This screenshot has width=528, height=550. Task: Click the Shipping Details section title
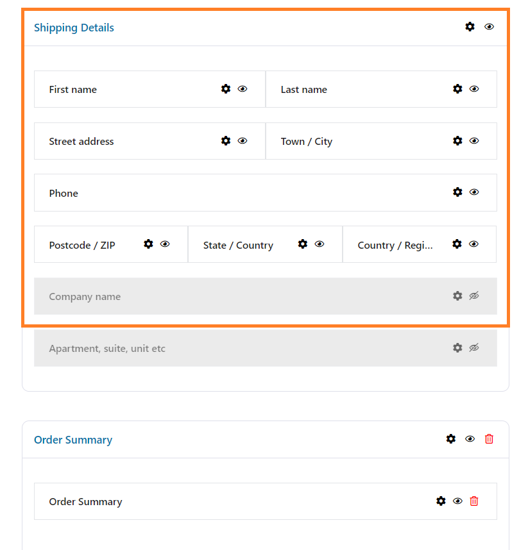[x=74, y=28]
